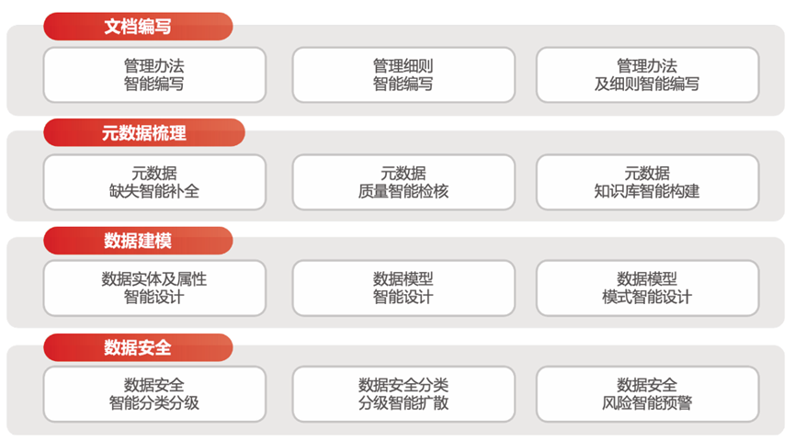Click the 管理办法 智能编写 box

tap(154, 75)
